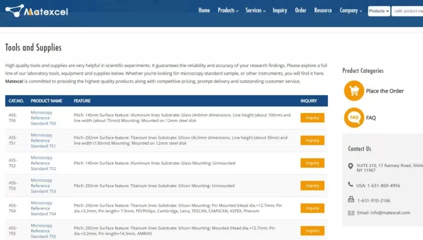
Task: Click the FEATURE column header
Action: point(82,101)
